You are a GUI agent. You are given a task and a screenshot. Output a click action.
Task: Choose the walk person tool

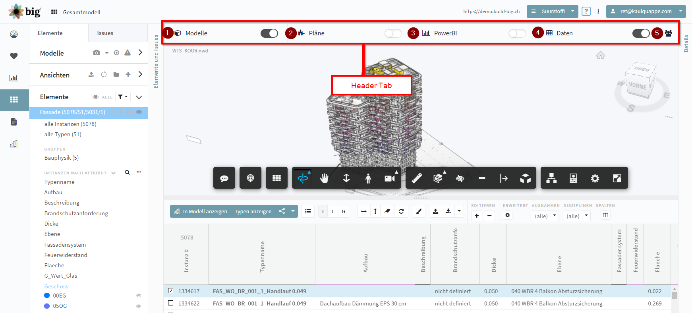[x=368, y=178]
